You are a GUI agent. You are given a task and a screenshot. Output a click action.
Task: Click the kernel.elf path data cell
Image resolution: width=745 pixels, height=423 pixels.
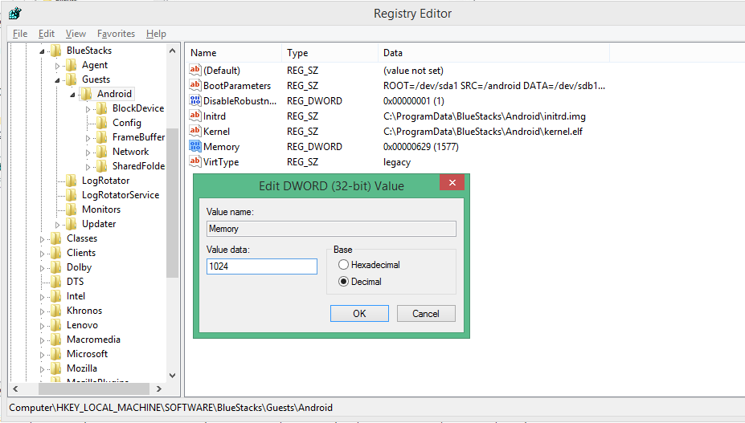[483, 132]
